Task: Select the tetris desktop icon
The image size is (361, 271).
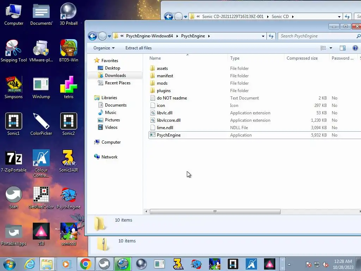Action: point(69,88)
